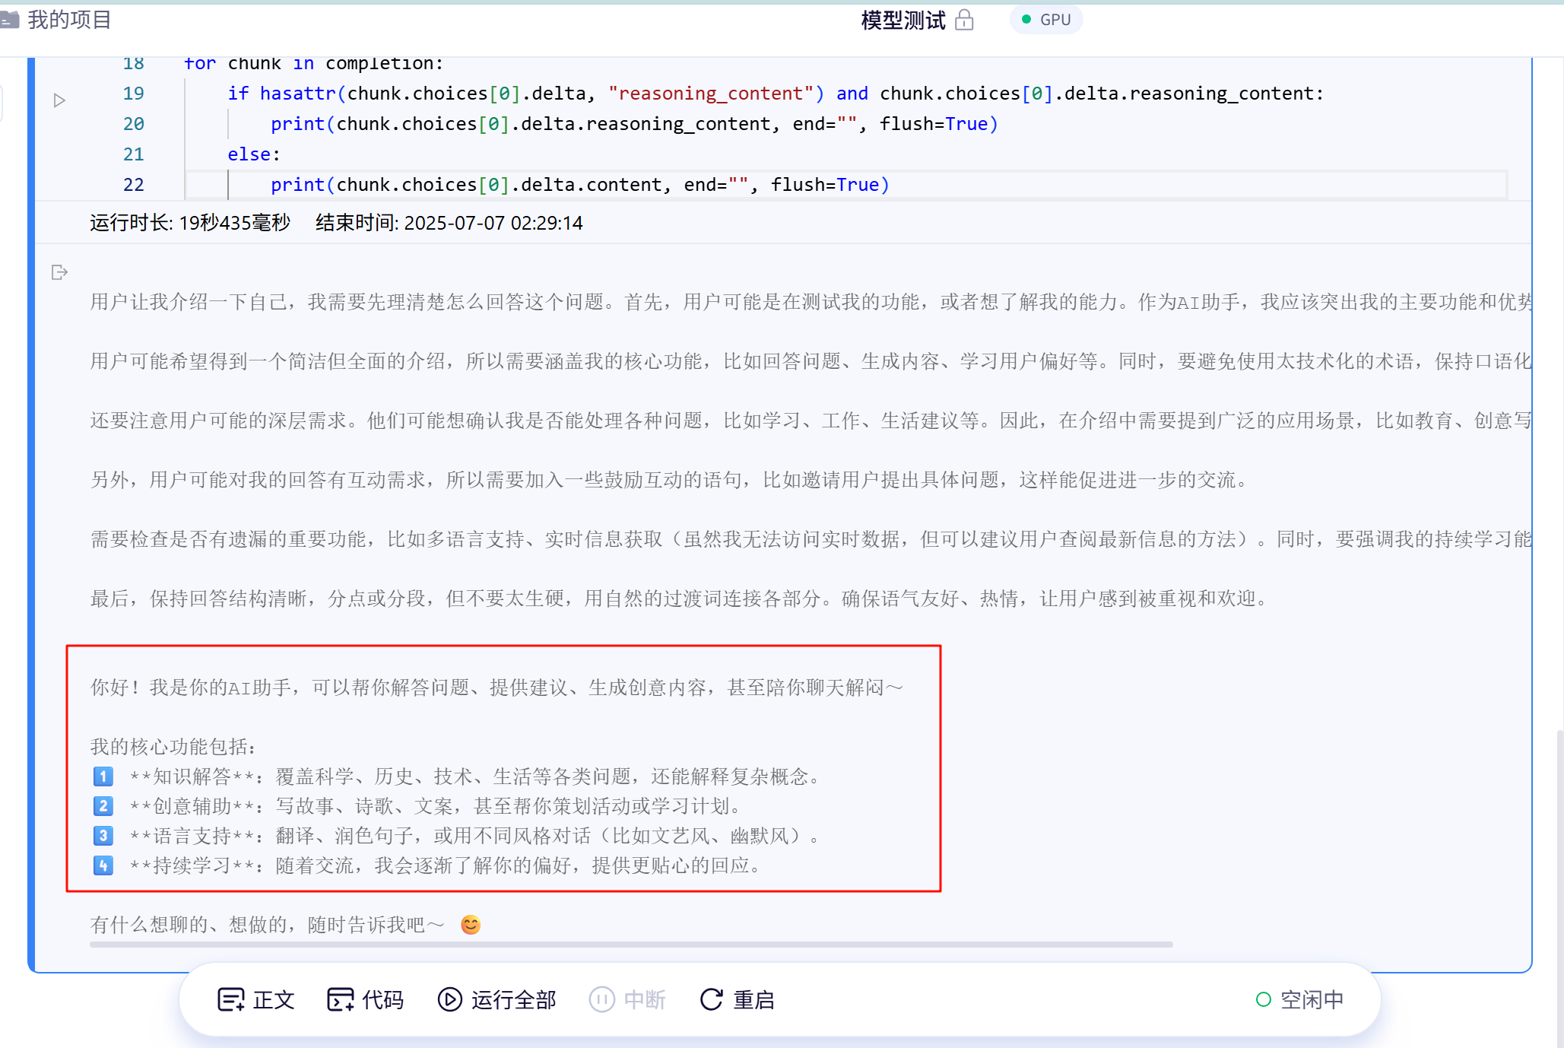Screen dimensions: 1564x1048
Task: Click the 我的项目 breadcrumb label
Action: pos(69,20)
